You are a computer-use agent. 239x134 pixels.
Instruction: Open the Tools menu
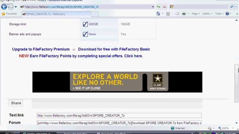[219, 14]
